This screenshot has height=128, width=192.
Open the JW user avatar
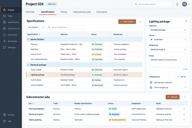point(184,4)
